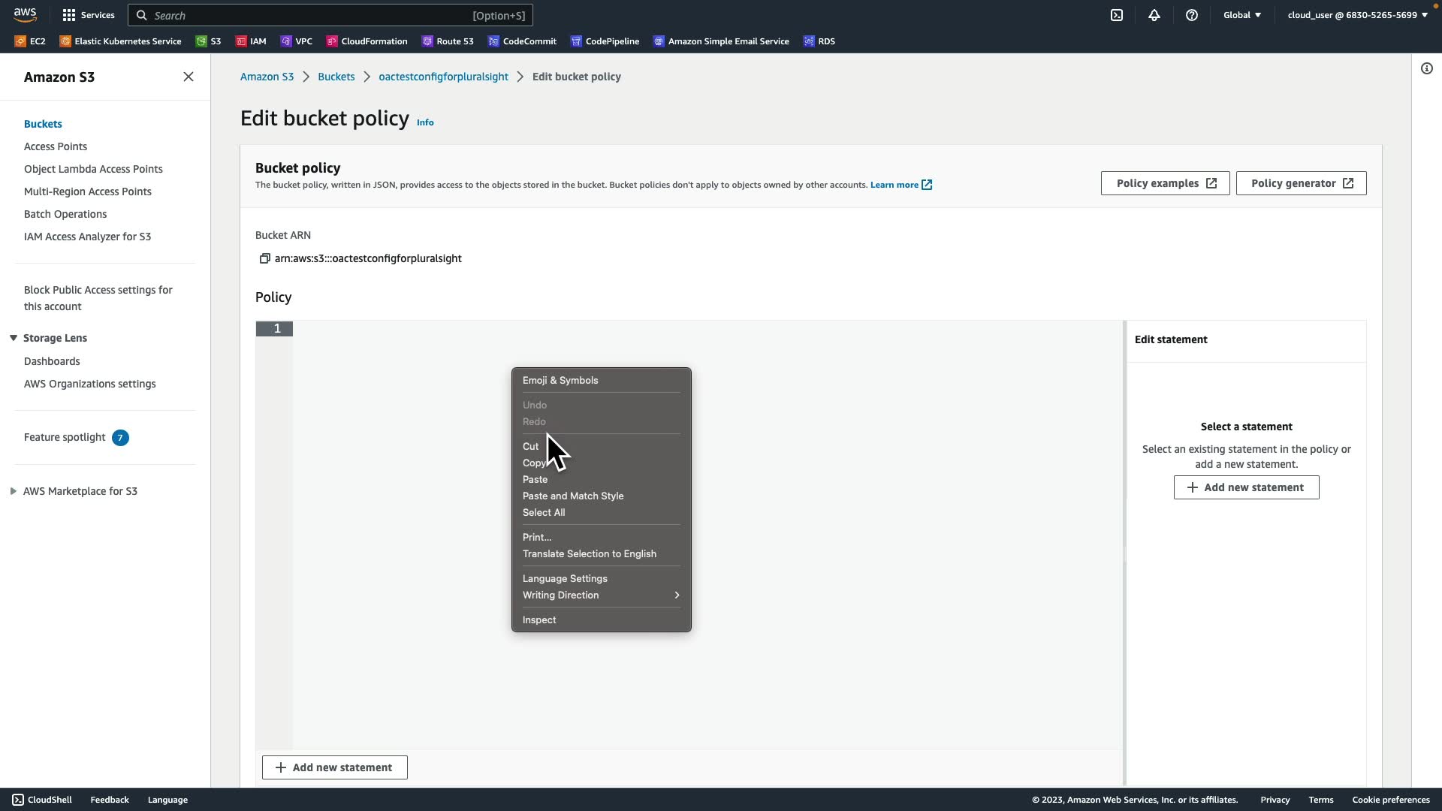Choose Paste from the context menu
The width and height of the screenshot is (1442, 811).
pyautogui.click(x=535, y=479)
